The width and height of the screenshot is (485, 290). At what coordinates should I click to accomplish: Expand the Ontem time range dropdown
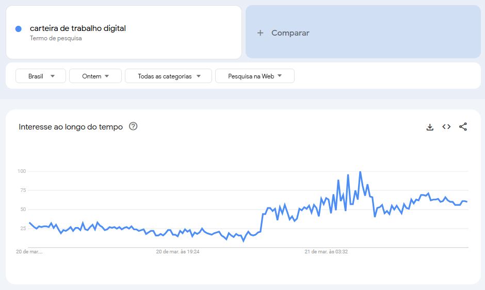95,76
